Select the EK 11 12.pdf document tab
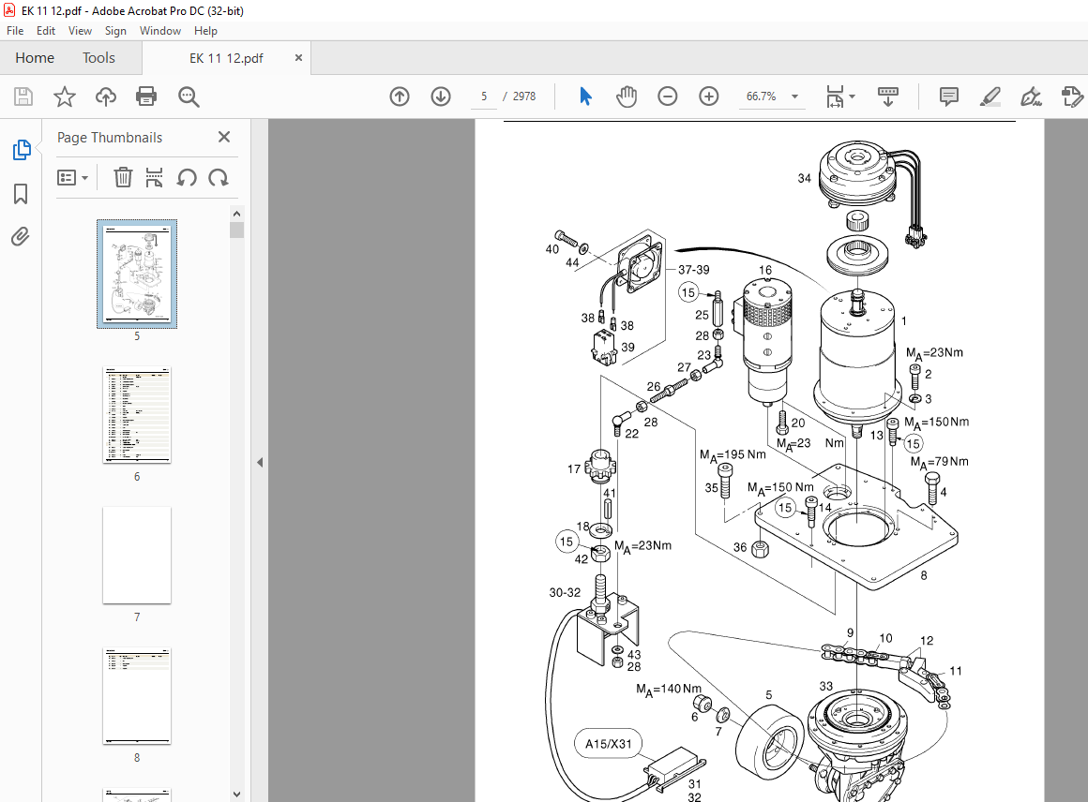1088x802 pixels. 226,58
